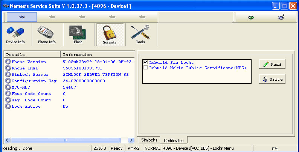The height and width of the screenshot is (152, 299).
Task: Click the Details column header
Action: 32,54
